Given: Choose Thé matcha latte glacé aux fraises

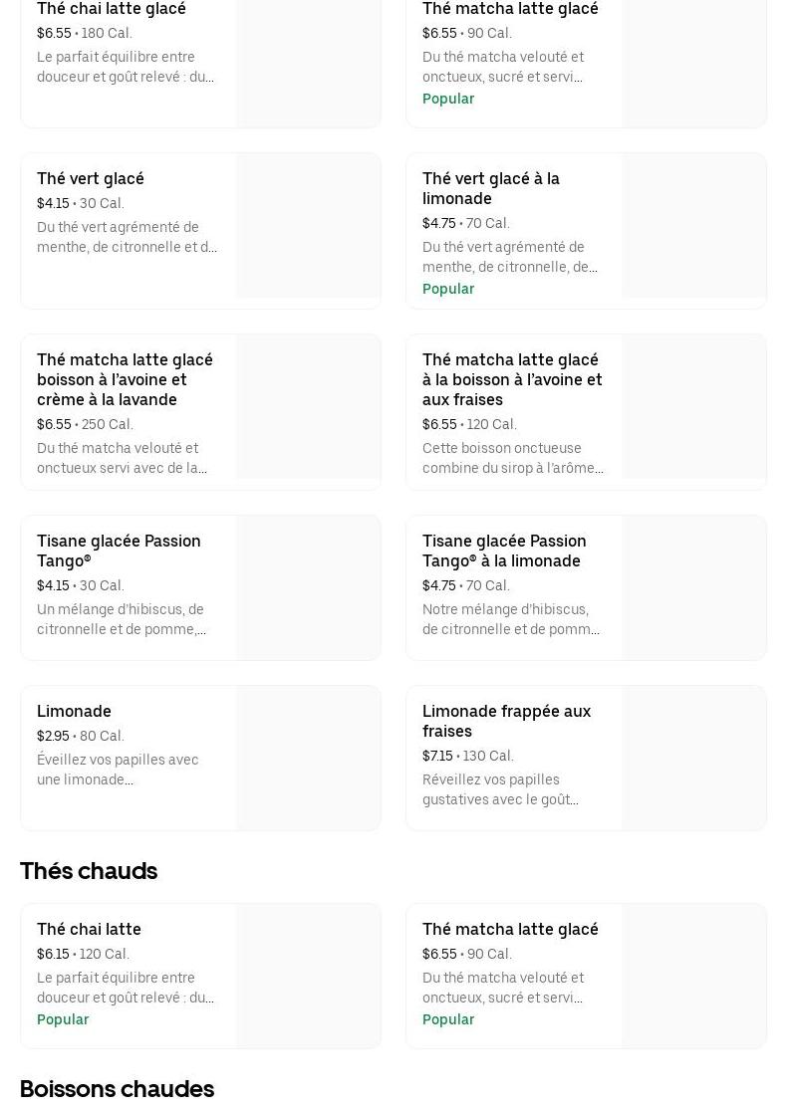Looking at the screenshot, I should pyautogui.click(x=512, y=379).
